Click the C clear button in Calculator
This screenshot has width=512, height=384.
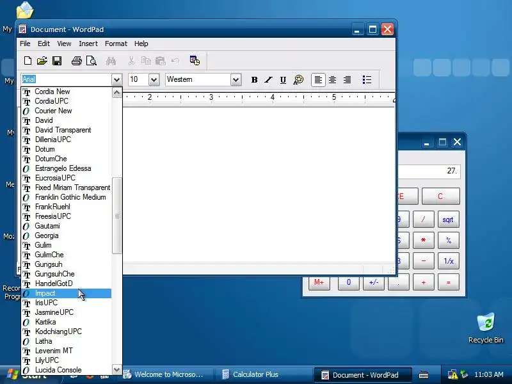[440, 196]
